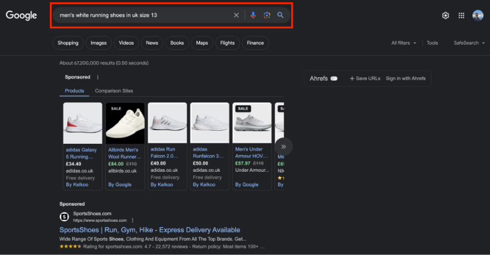Open the Tools button
The width and height of the screenshot is (490, 255).
(432, 43)
